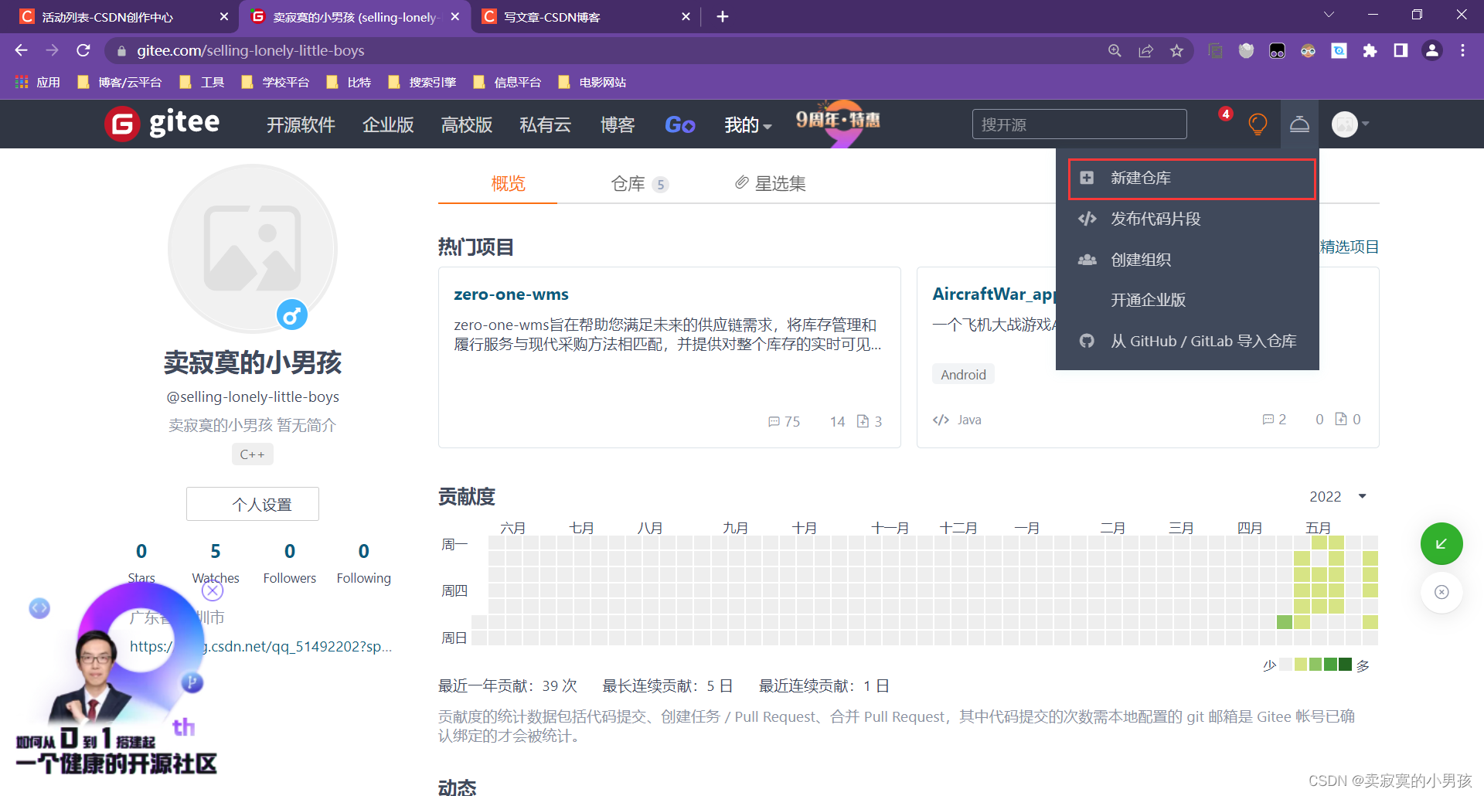
Task: Click the 9周年特惠 promo banner
Action: (839, 123)
